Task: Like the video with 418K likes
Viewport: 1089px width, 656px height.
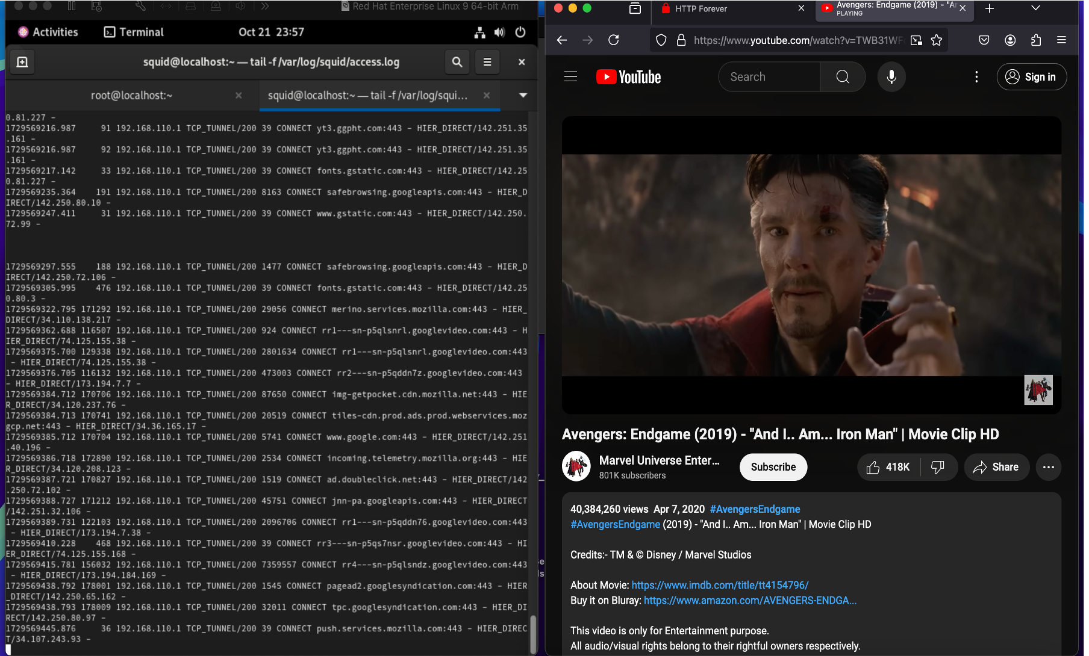Action: coord(888,467)
